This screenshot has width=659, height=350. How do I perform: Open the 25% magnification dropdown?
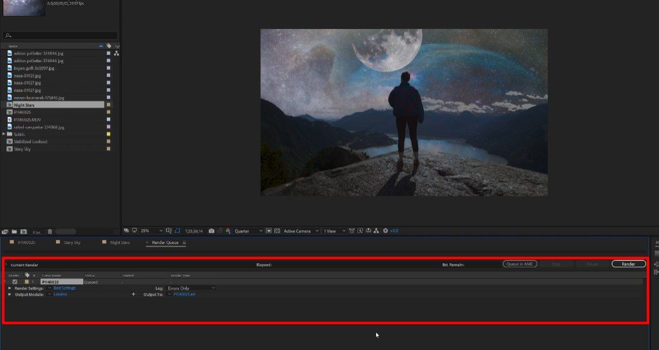[x=152, y=231]
